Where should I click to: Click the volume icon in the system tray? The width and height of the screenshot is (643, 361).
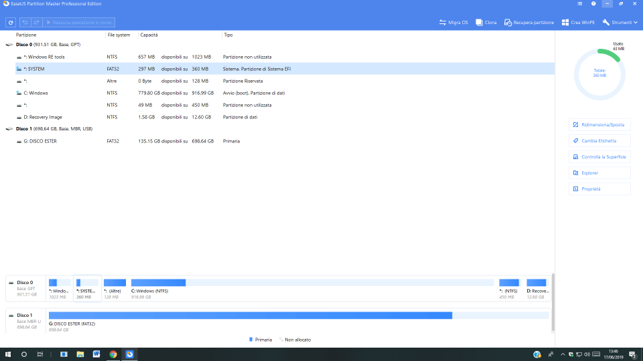point(587,354)
